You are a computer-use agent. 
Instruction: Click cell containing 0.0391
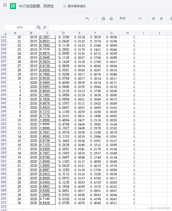(111, 136)
